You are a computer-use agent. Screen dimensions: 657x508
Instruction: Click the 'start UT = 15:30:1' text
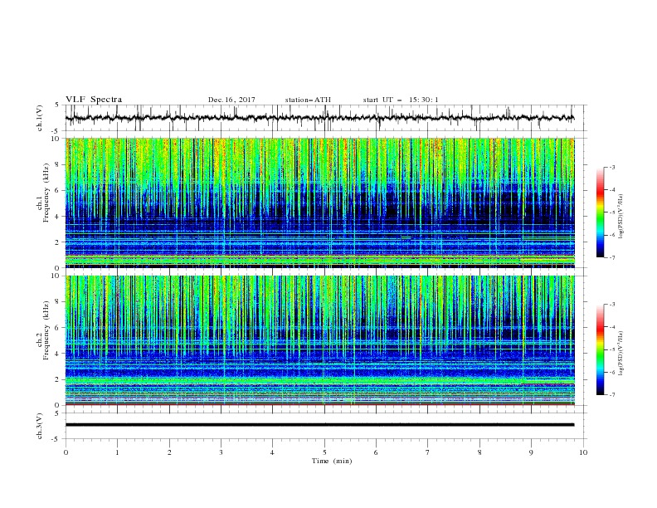pos(401,100)
